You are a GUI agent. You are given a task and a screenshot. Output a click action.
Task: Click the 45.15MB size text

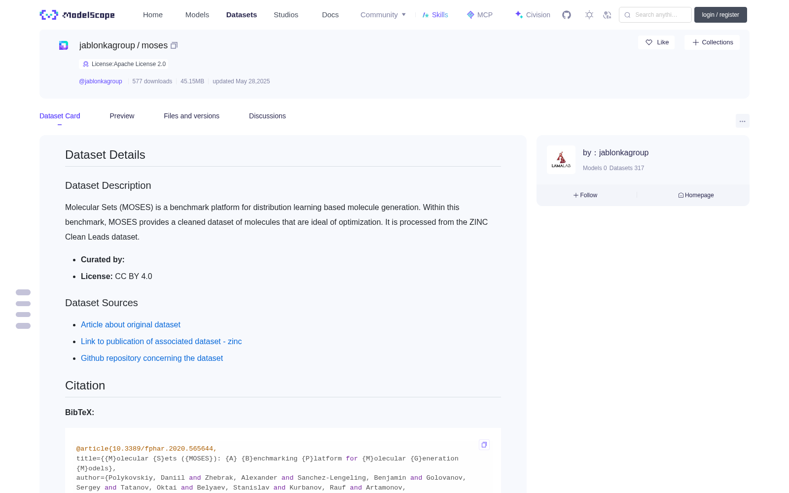(192, 81)
